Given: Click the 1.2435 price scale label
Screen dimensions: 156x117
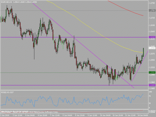Looking at the screenshot, I should [x=152, y=88].
